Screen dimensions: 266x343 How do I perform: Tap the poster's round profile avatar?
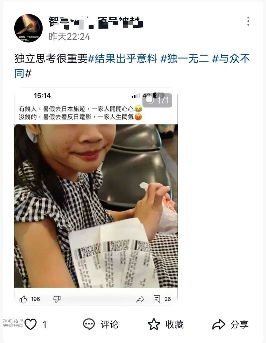[x=28, y=28]
